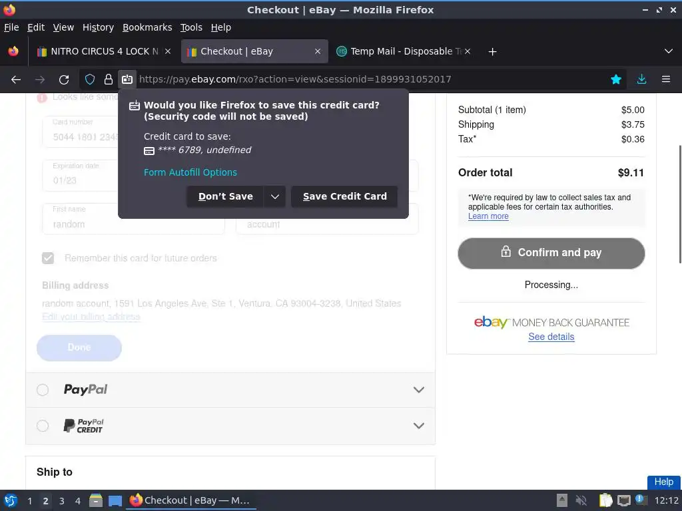The height and width of the screenshot is (511, 682).
Task: Open the Learn more tax link
Action: tap(488, 216)
